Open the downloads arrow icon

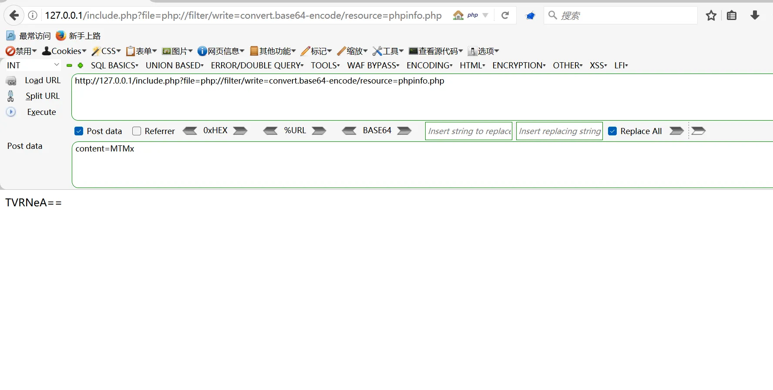point(755,16)
